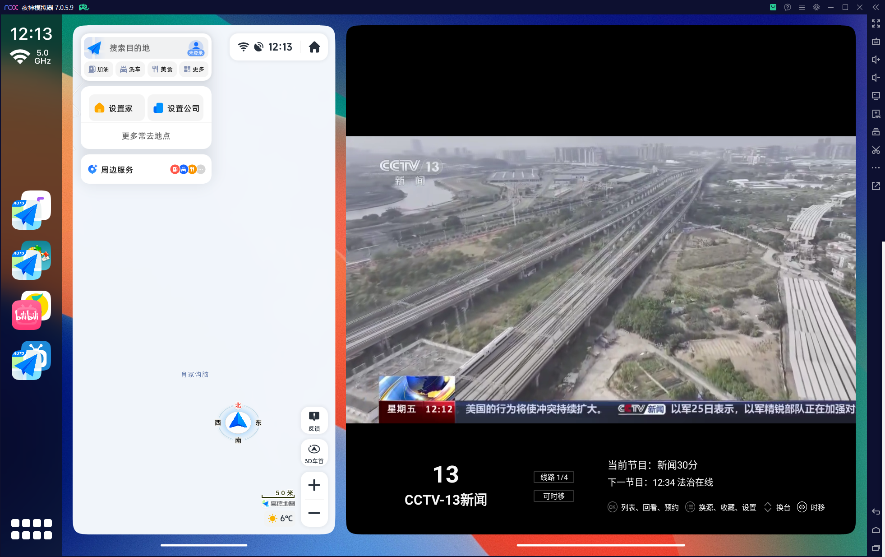Click the blue navigation arrow in search bar

point(94,48)
